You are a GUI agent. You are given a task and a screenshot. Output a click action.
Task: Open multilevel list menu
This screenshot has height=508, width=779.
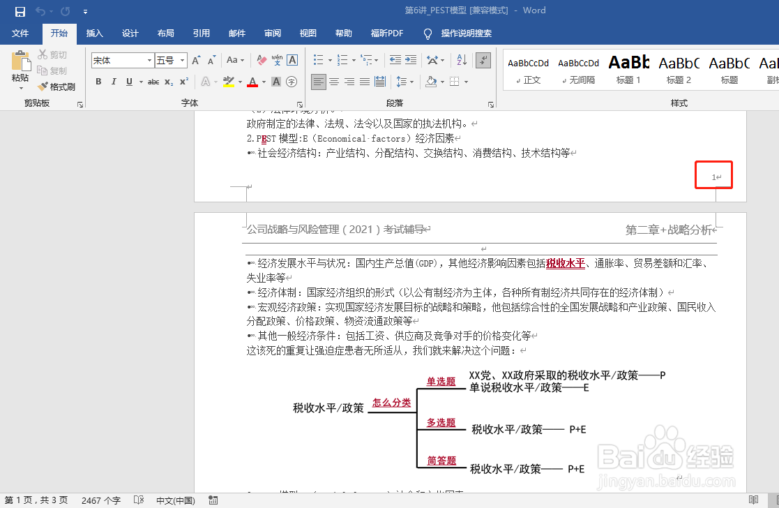pos(369,60)
